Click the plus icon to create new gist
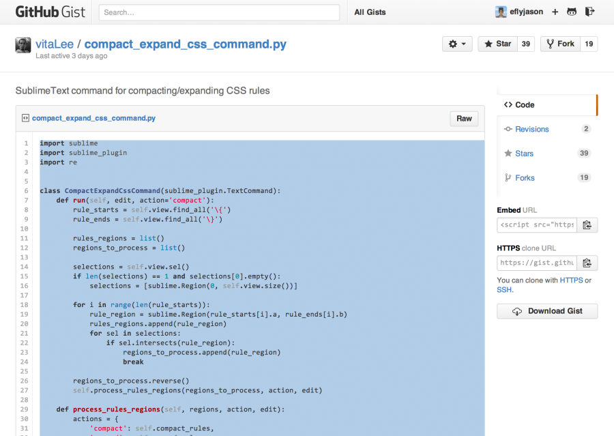 click(x=555, y=12)
